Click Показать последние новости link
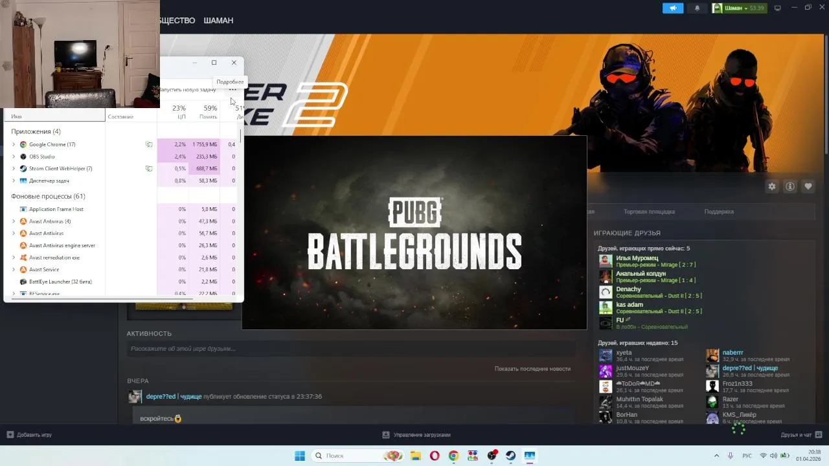Image resolution: width=829 pixels, height=466 pixels. point(532,369)
